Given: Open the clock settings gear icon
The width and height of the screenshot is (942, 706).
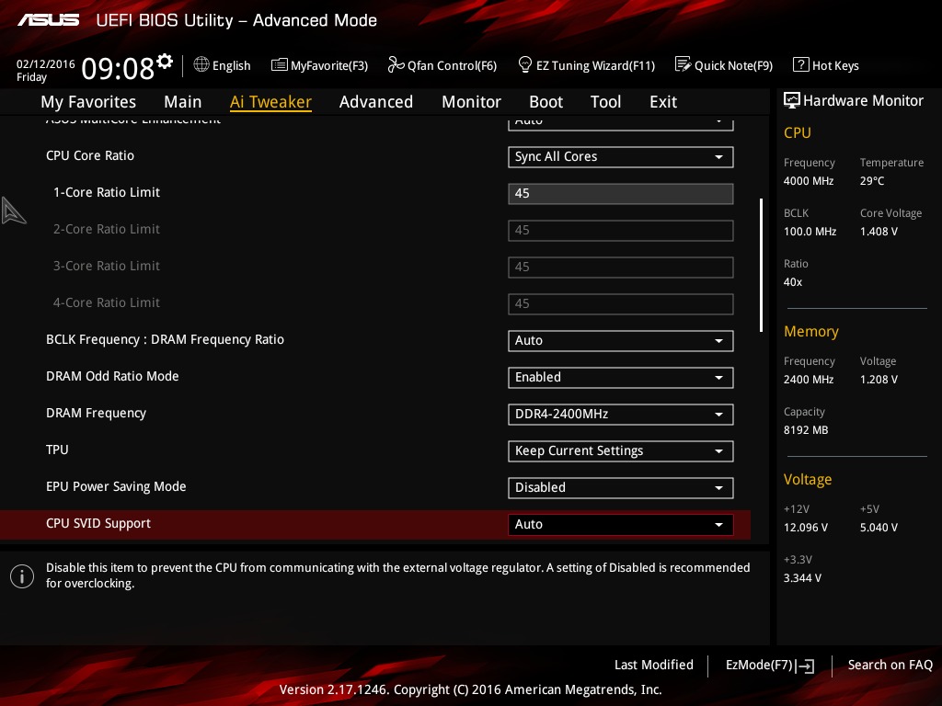Looking at the screenshot, I should [164, 61].
